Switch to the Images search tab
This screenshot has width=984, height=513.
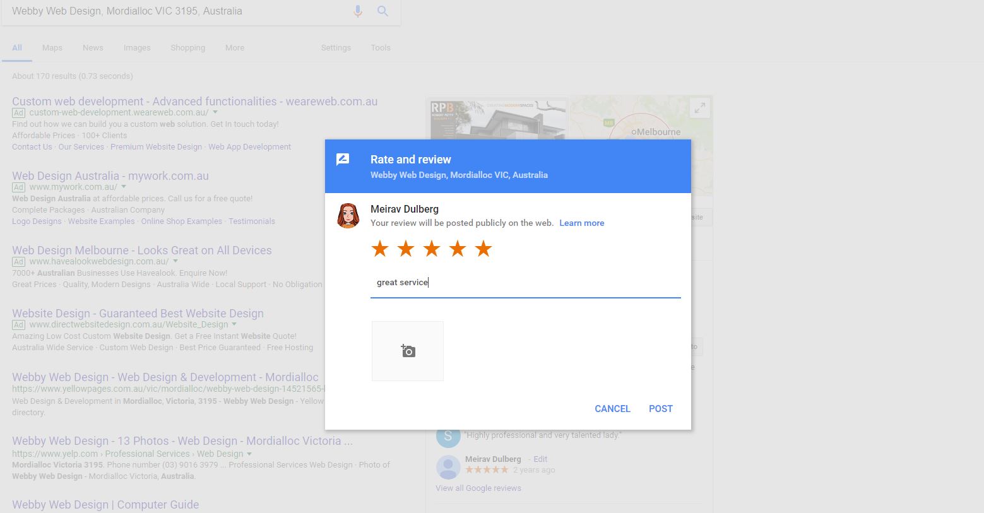137,48
